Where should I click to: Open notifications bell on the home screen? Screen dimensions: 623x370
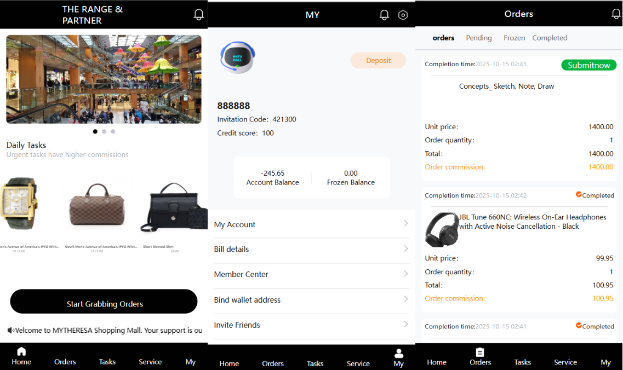point(199,15)
